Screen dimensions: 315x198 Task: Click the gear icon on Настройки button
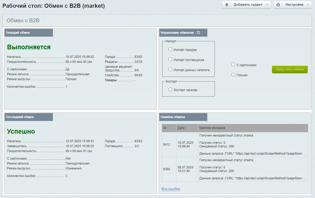(278, 5)
